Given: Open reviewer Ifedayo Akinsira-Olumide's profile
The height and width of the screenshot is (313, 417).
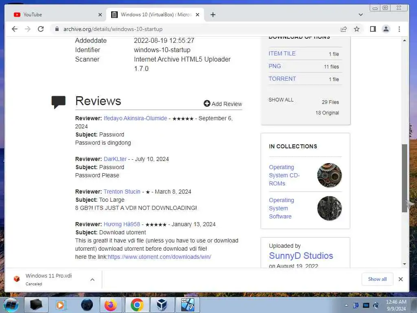Looking at the screenshot, I should [135, 118].
